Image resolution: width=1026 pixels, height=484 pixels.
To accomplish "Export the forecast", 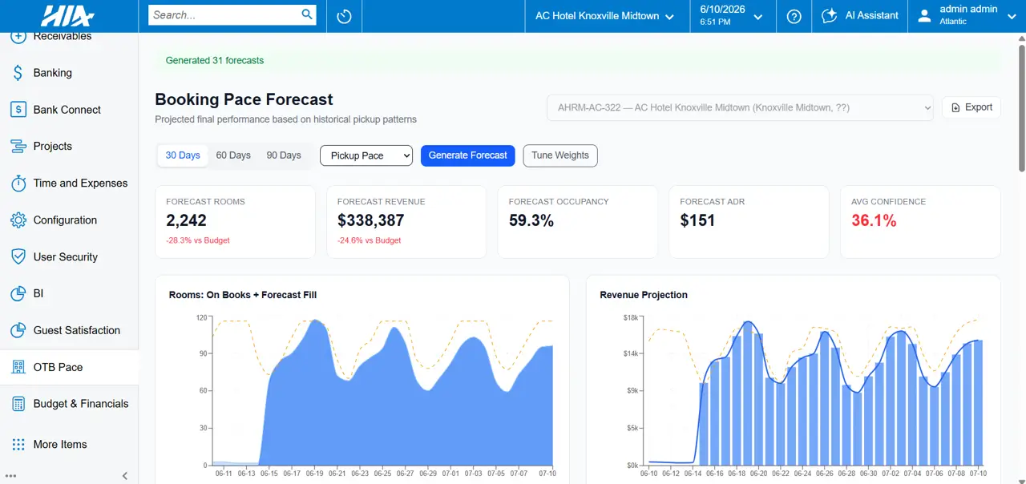I will (x=971, y=107).
